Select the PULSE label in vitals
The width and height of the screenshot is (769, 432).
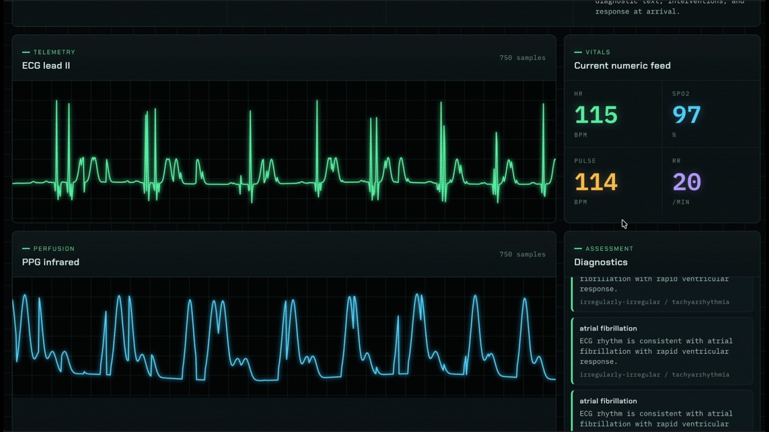pos(585,161)
